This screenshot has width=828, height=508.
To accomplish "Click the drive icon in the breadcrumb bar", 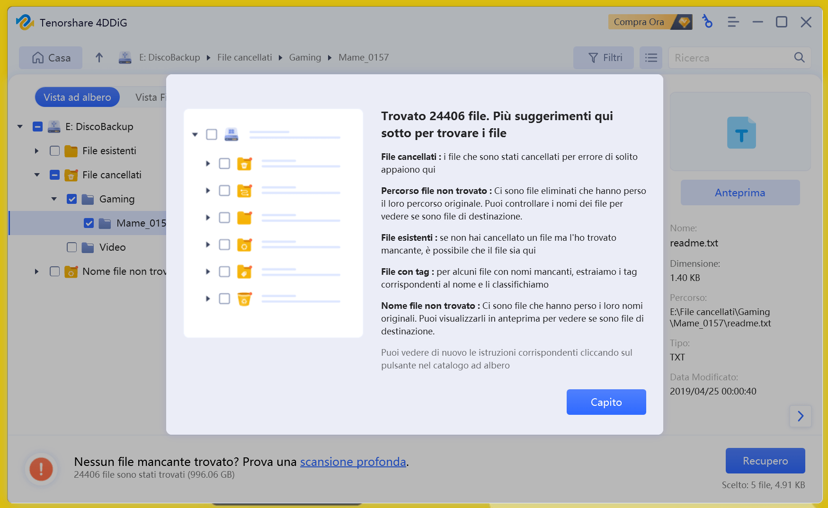I will tap(125, 58).
